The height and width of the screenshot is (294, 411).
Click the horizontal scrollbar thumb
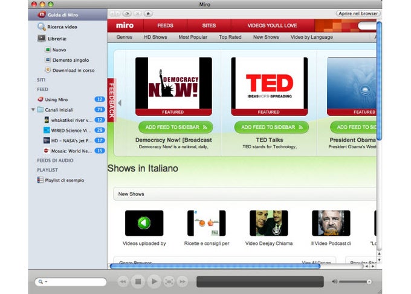(x=215, y=266)
